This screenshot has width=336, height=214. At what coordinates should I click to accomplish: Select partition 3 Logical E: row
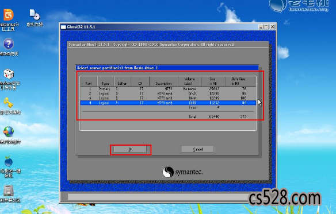point(168,98)
